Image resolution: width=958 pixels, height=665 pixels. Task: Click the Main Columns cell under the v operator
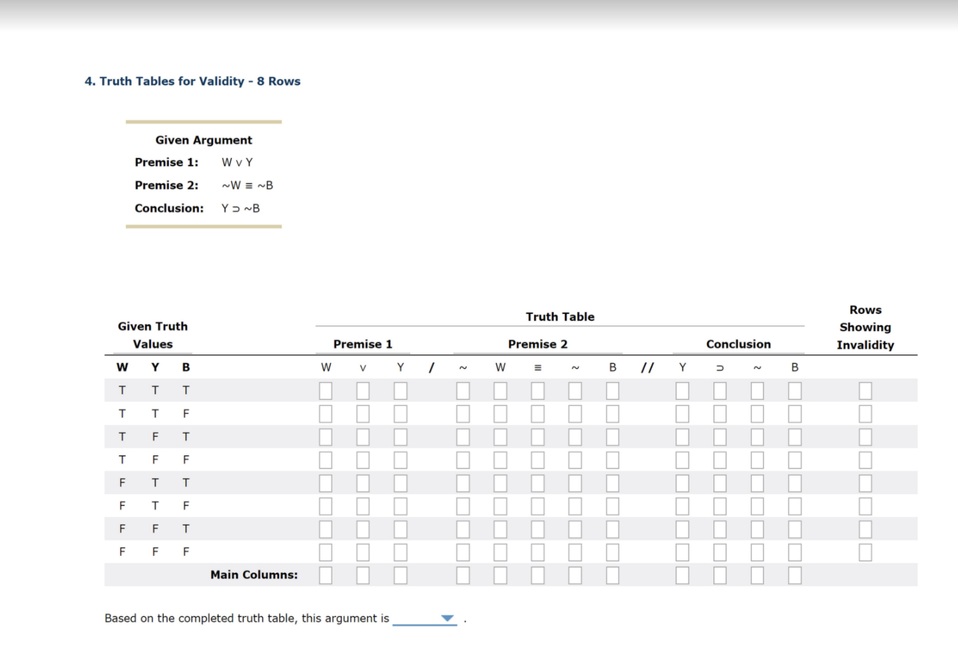[362, 575]
